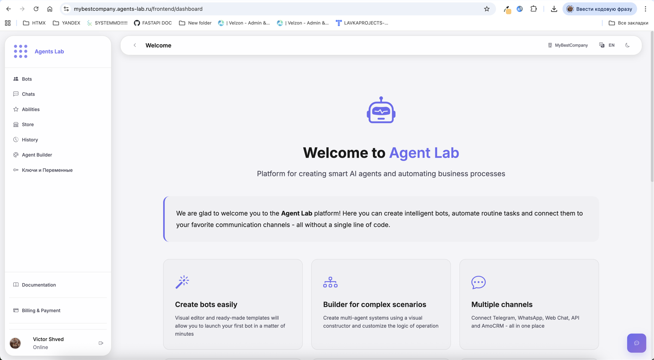Open the Chats section icon
Image resolution: width=654 pixels, height=360 pixels.
pyautogui.click(x=16, y=94)
